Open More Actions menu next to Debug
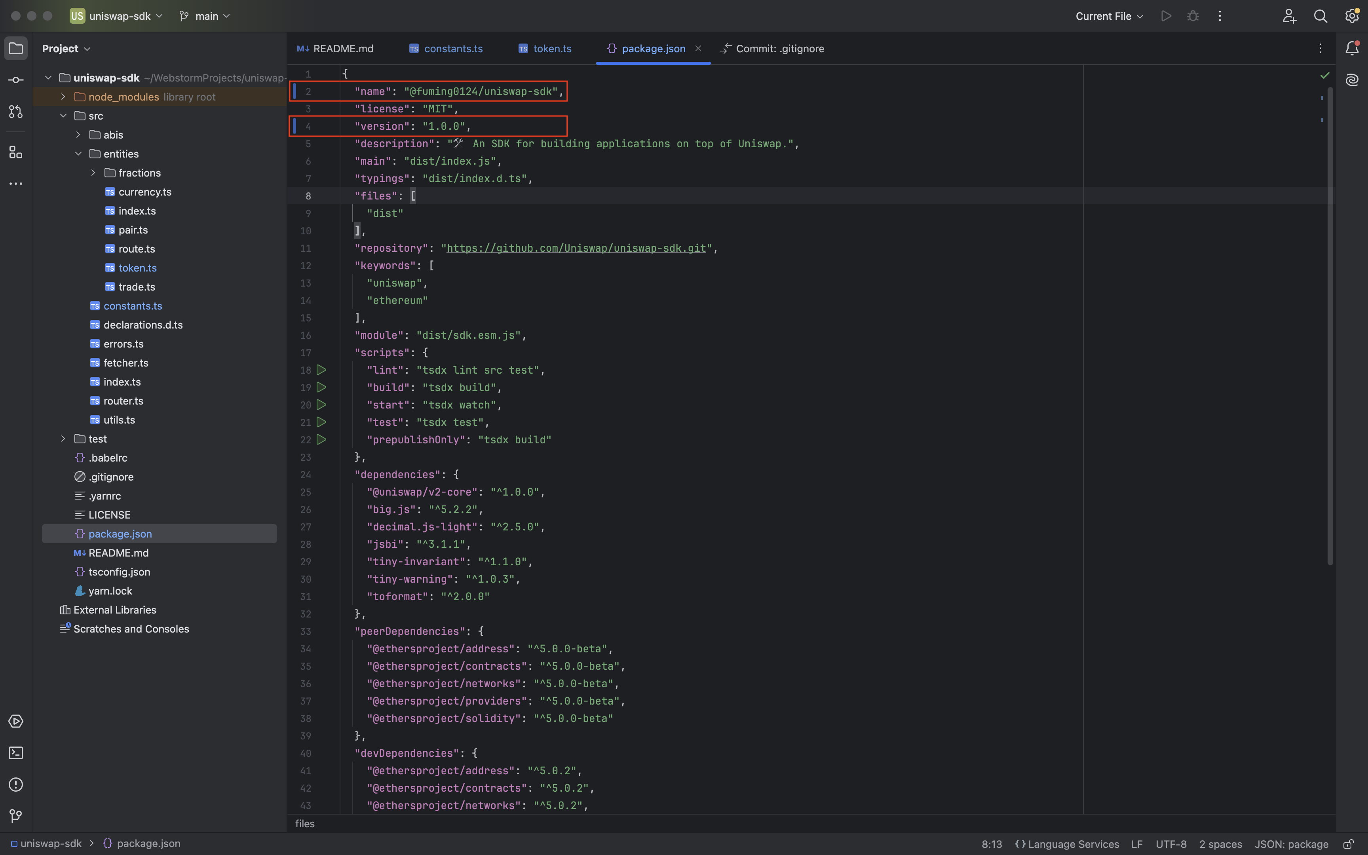The image size is (1368, 855). point(1220,16)
